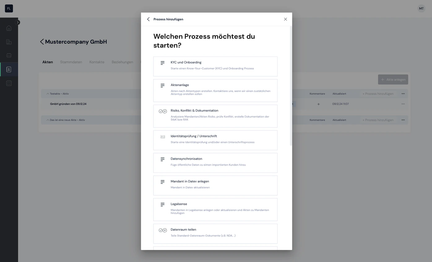Open the contacts book icon in sidebar

pos(9,69)
